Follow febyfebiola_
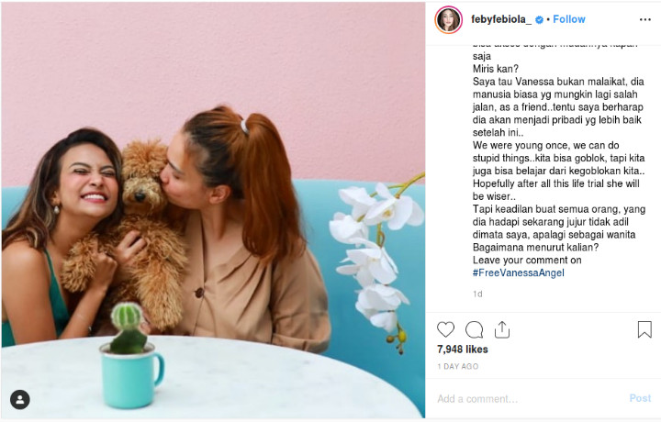Viewport: 661px width, 422px height. 569,19
